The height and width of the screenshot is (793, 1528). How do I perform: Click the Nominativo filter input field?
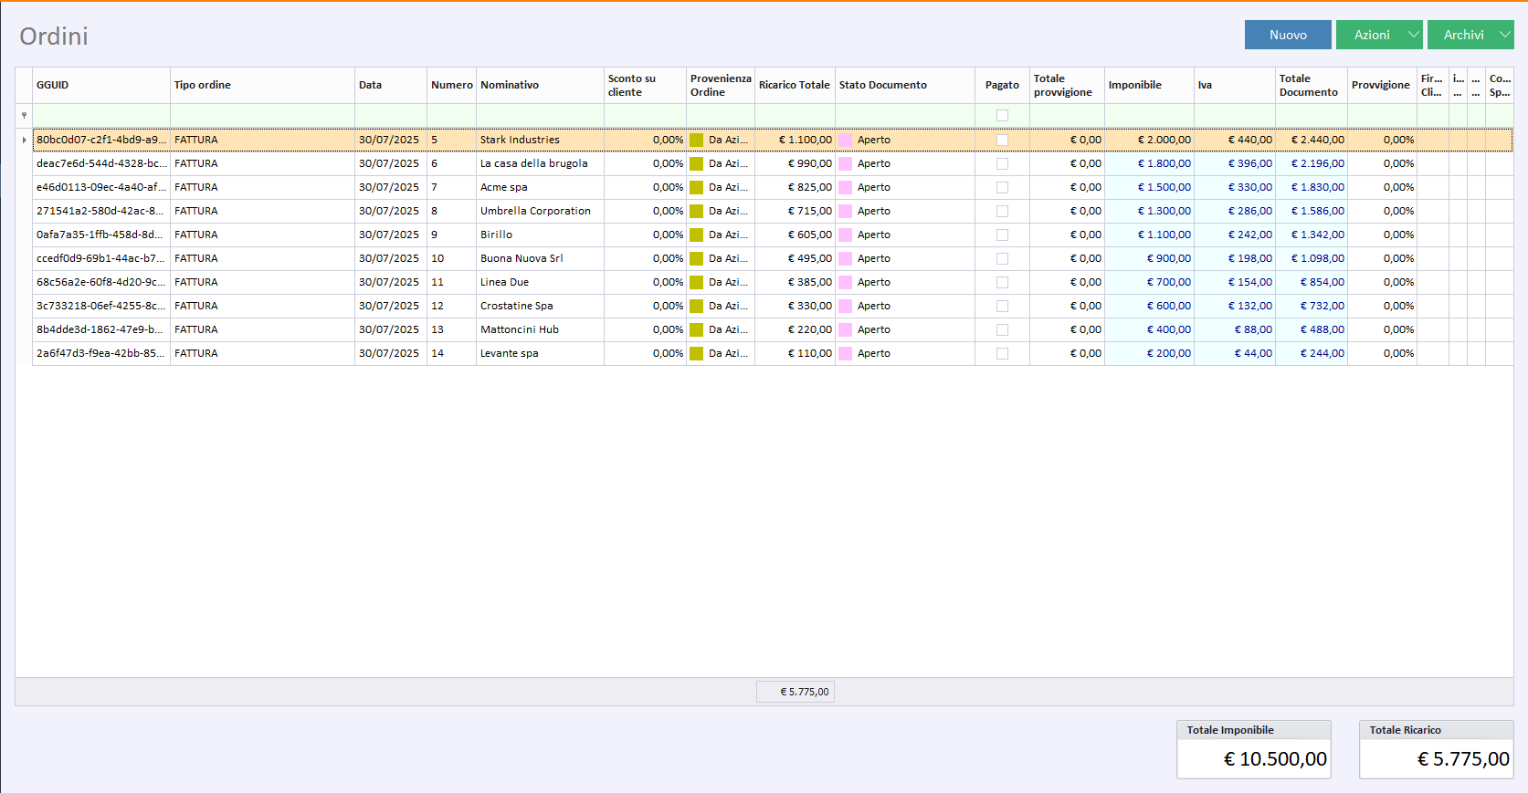(x=541, y=116)
